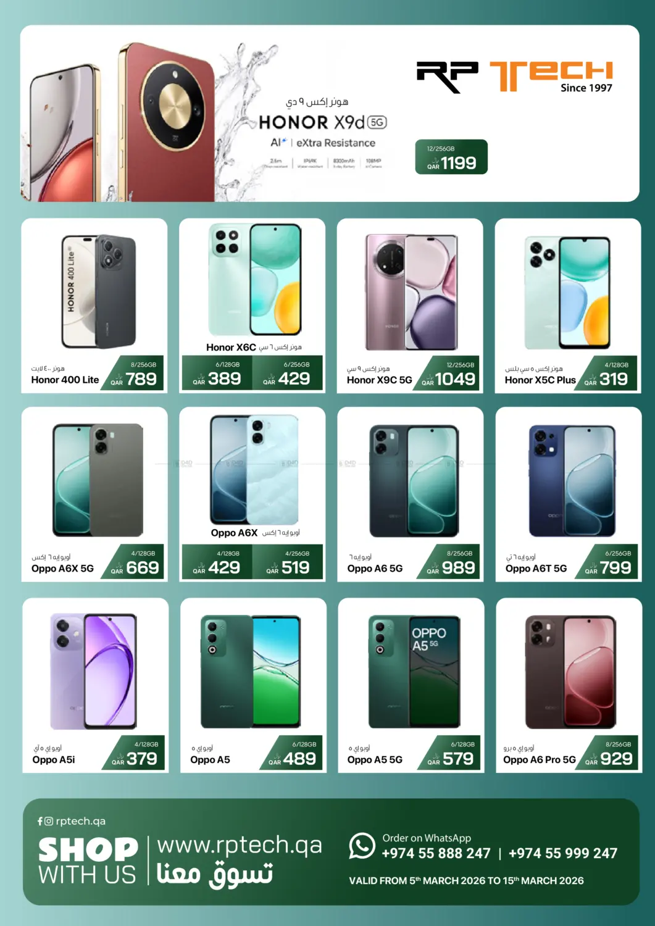This screenshot has height=926, width=655.
Task: Click the Honor 400 Lite phone image
Action: click(99, 291)
